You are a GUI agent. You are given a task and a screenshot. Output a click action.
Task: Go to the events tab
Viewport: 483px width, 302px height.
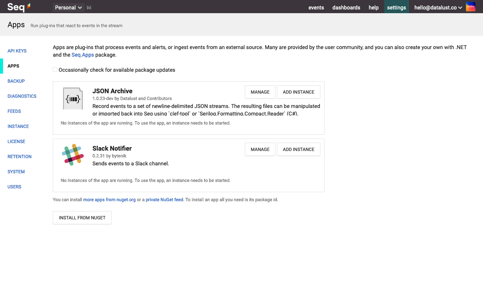(x=316, y=8)
